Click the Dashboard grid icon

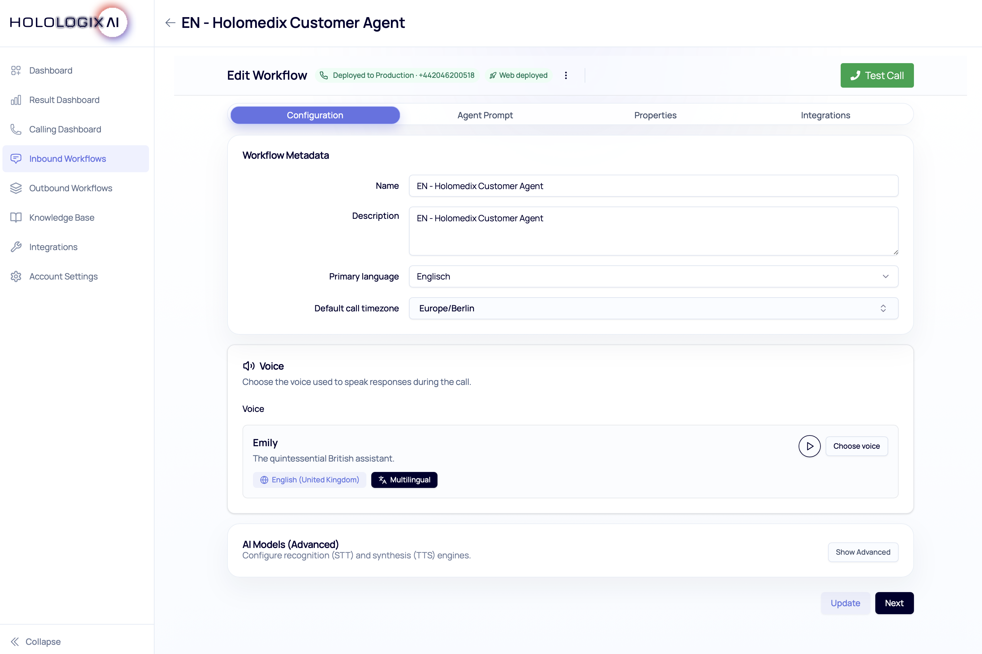coord(16,70)
